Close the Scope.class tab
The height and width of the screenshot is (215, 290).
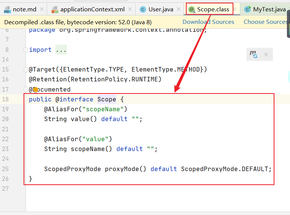point(235,9)
